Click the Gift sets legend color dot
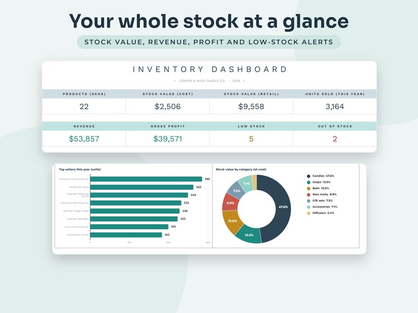 [308, 200]
